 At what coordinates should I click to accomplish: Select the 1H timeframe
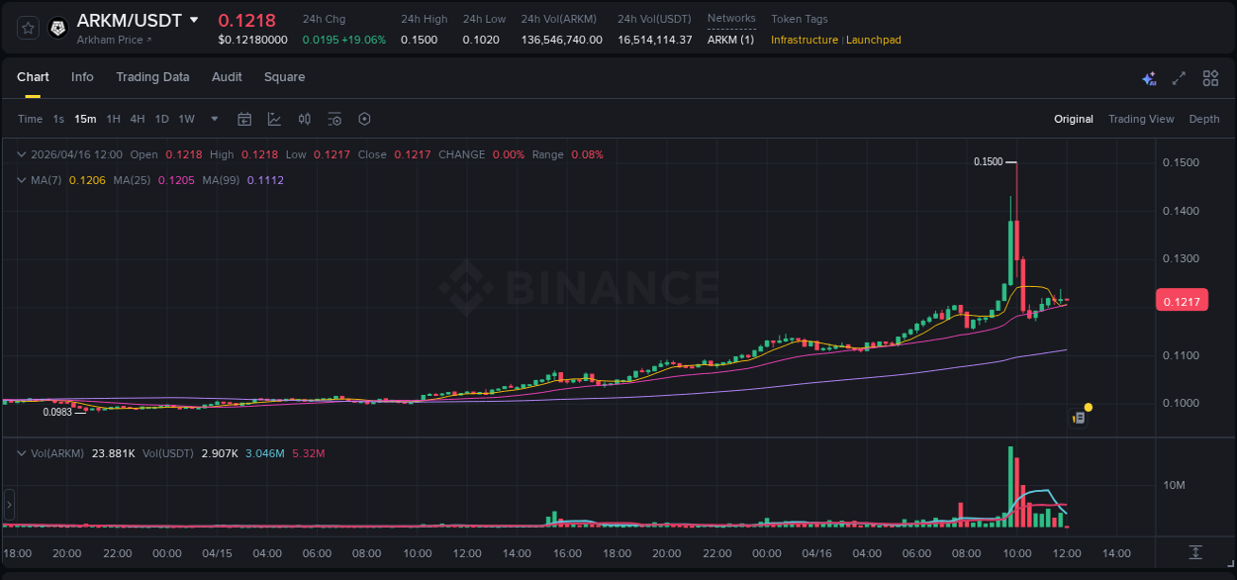112,119
